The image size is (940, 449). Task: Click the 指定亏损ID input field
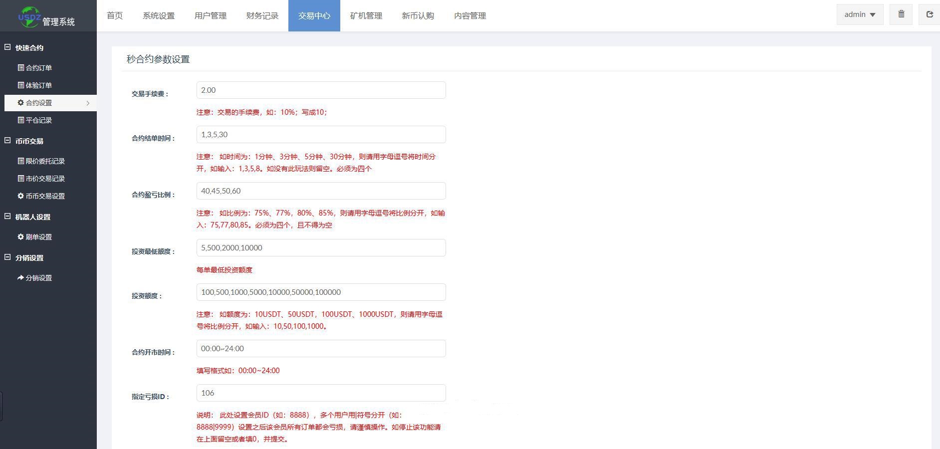pos(321,393)
